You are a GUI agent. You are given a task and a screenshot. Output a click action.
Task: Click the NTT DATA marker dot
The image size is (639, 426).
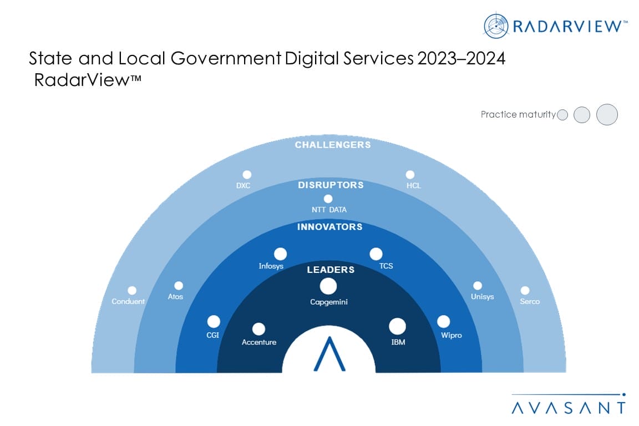(328, 199)
